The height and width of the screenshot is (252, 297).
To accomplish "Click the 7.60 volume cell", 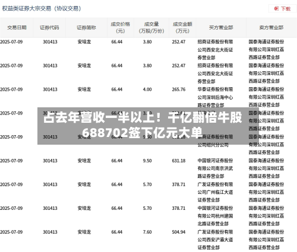I will click(x=147, y=232).
